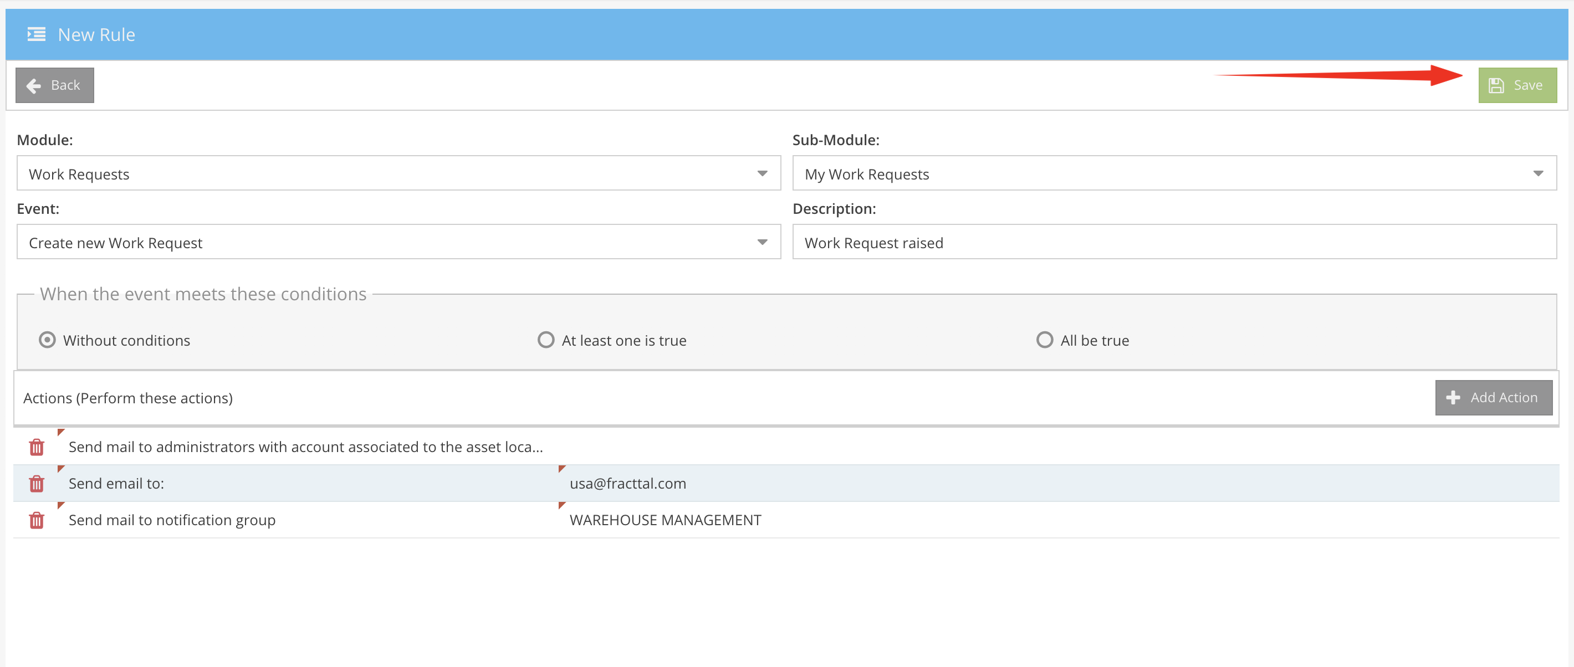Delete the send mail to administrators action
This screenshot has width=1574, height=667.
37,447
